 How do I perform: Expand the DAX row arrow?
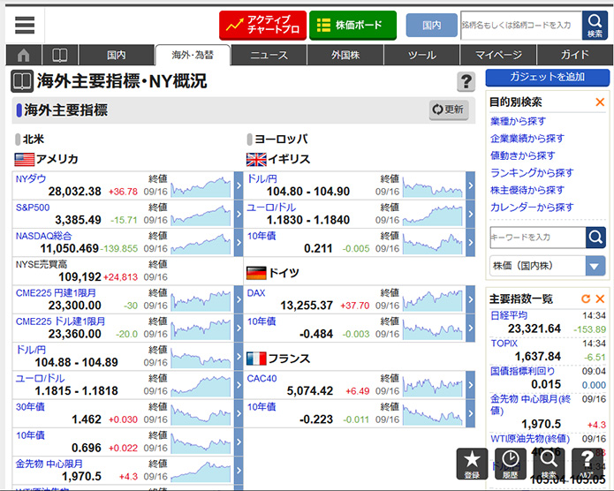pyautogui.click(x=471, y=299)
